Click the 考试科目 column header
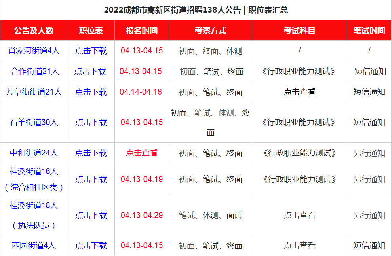The image size is (392, 256). pos(299,30)
